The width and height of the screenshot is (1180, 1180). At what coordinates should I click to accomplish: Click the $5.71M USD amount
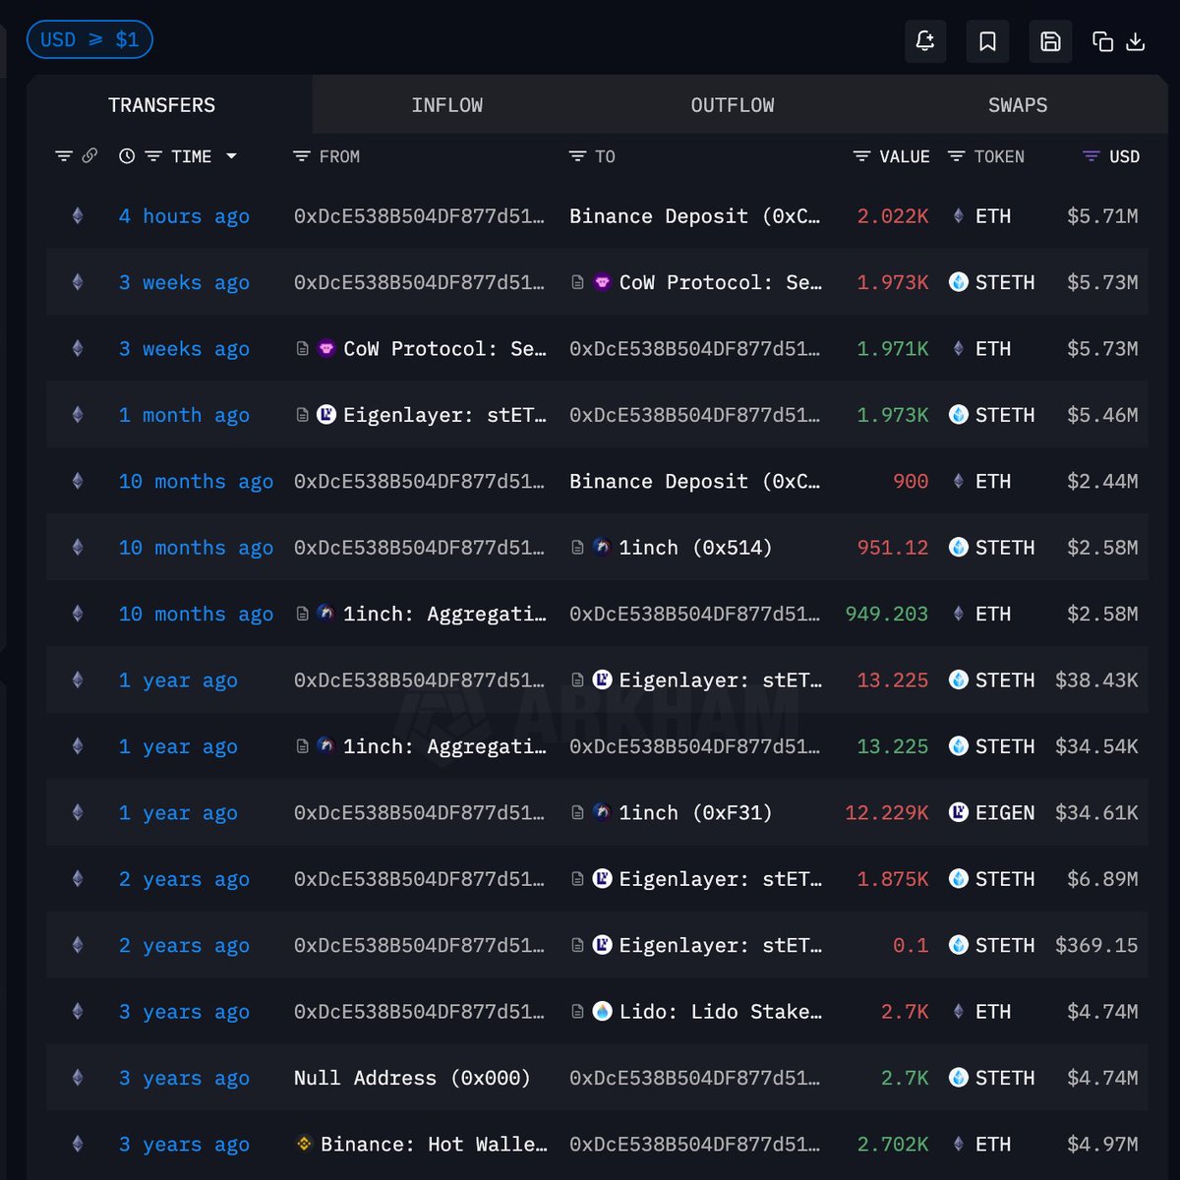[x=1102, y=216]
